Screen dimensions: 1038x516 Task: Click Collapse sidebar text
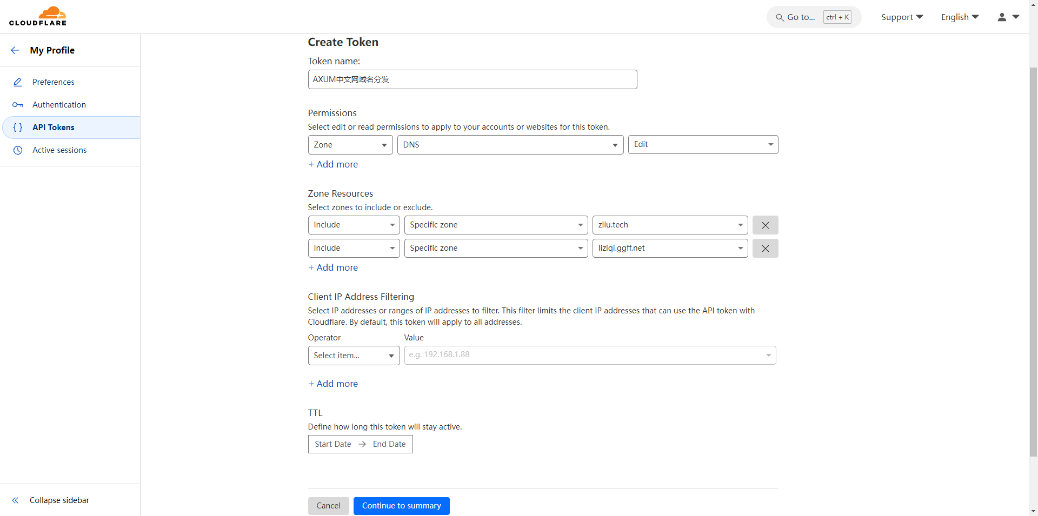click(59, 500)
